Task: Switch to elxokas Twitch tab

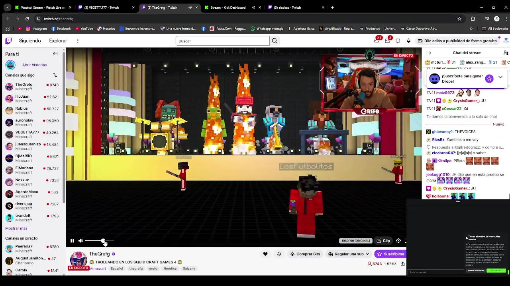Action: (x=296, y=7)
